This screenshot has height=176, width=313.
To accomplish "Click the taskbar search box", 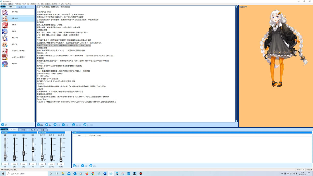I will click(27, 174).
